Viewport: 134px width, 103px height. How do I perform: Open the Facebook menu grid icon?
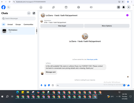pyautogui.click(x=118, y=7)
